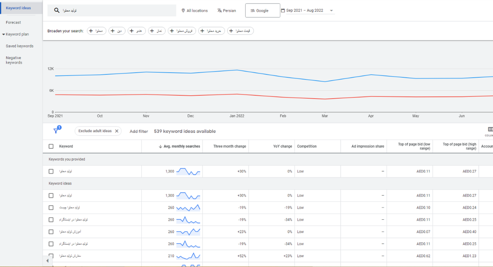The width and height of the screenshot is (493, 267).
Task: Open the trend sparkline for تولید محتوا چیست
Action: click(188, 207)
